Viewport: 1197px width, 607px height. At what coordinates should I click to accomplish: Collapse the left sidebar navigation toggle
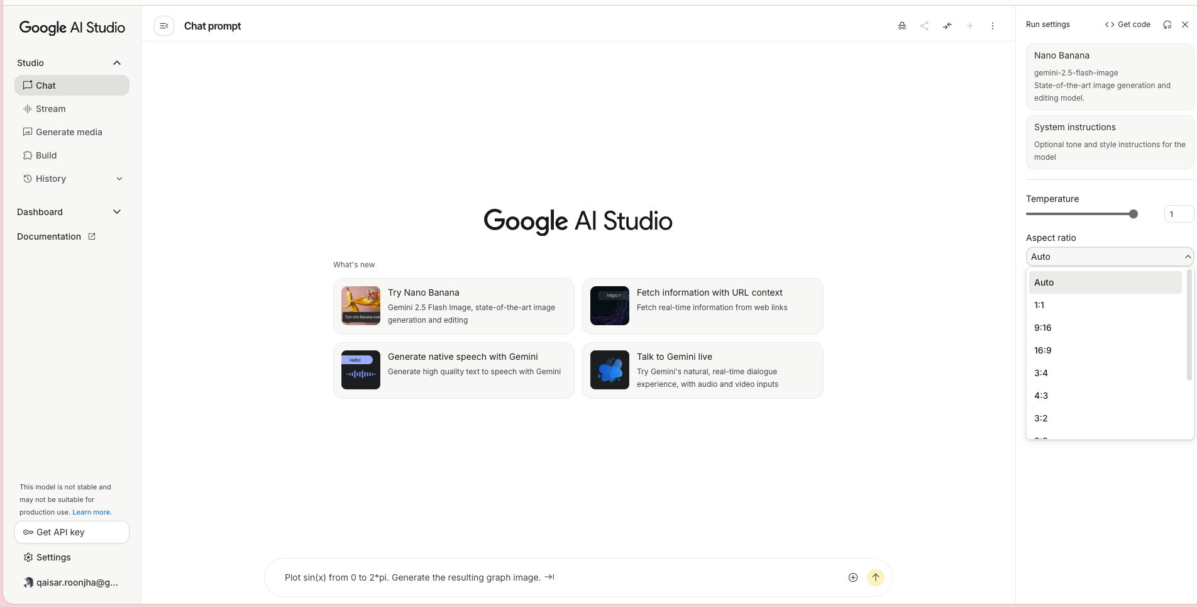(164, 26)
